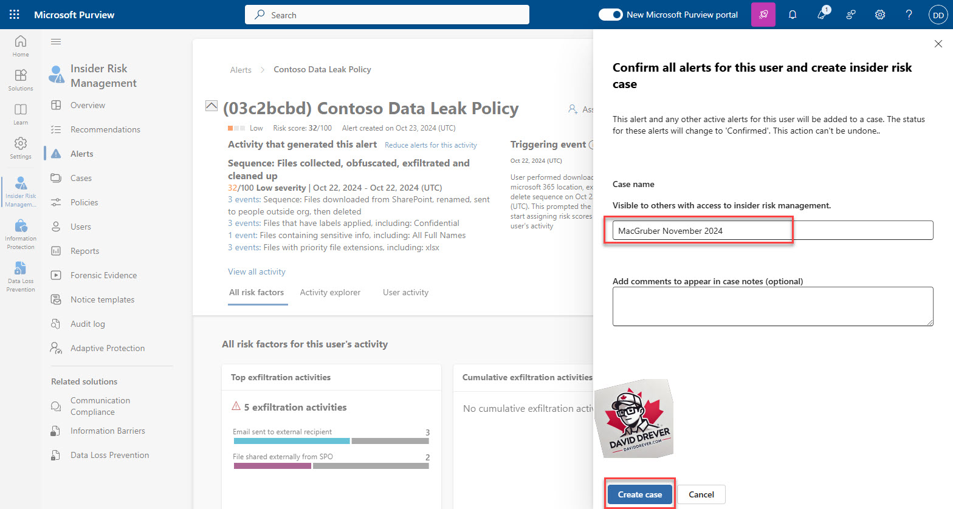The image size is (953, 509).
Task: Click the Reports nav icon
Action: 56,251
